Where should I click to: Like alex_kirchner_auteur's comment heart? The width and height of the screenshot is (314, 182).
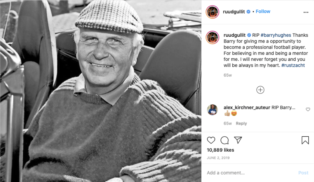[x=308, y=109]
